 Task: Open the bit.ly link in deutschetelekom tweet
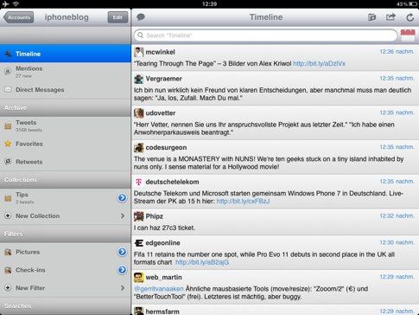(x=243, y=201)
